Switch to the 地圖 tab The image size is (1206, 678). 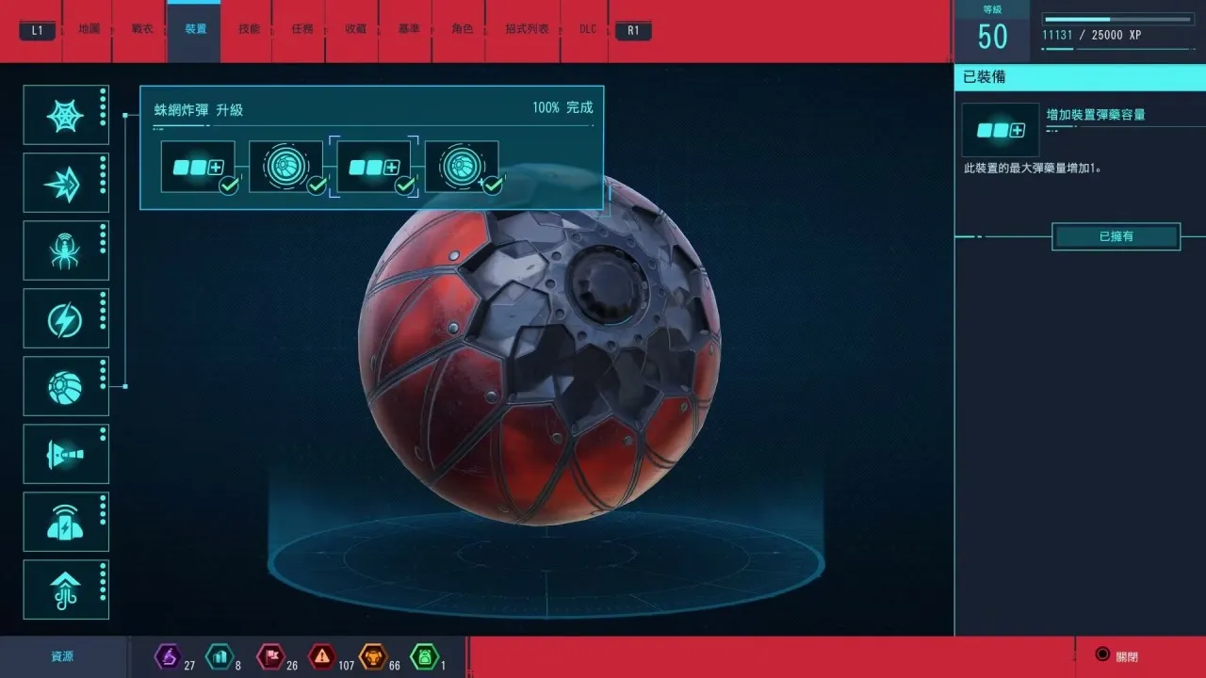[90, 30]
